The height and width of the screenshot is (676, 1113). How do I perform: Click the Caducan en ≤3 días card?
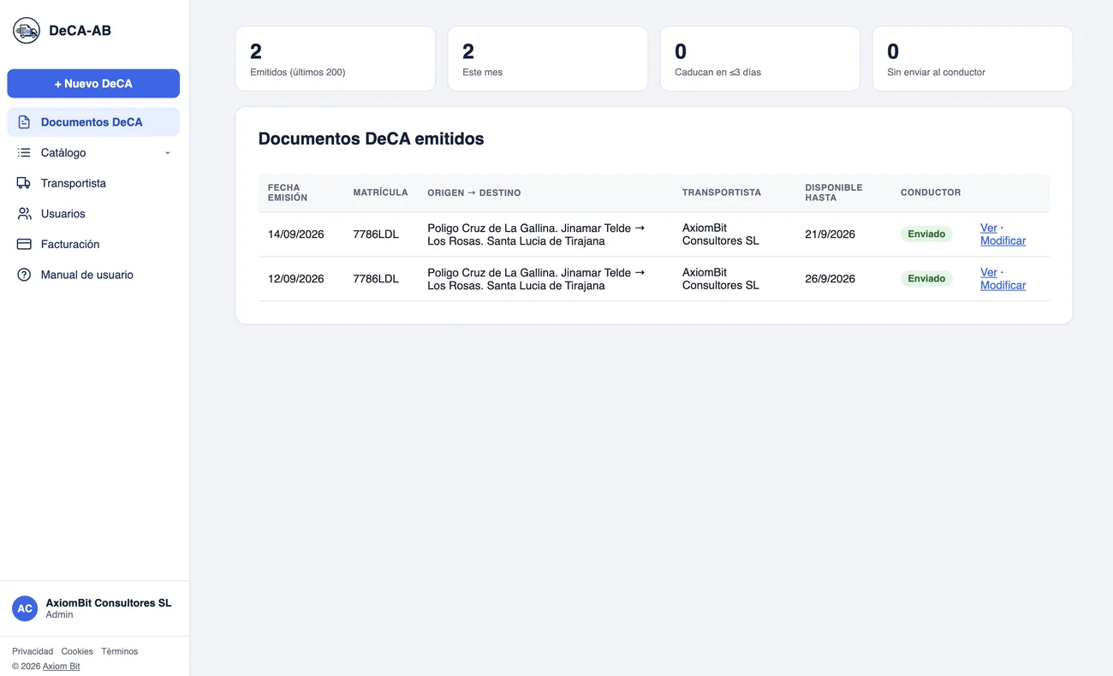(760, 58)
